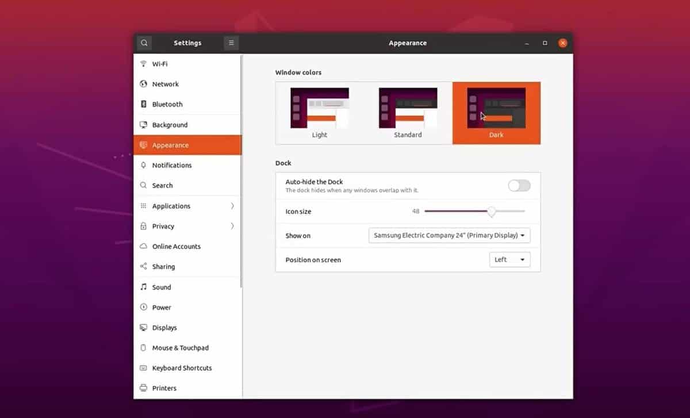Viewport: 690px width, 418px height.
Task: Open the Show on display dropdown
Action: click(449, 236)
